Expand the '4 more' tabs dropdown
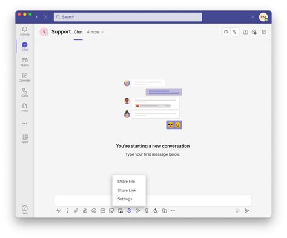This screenshot has height=238, width=287. coord(95,32)
